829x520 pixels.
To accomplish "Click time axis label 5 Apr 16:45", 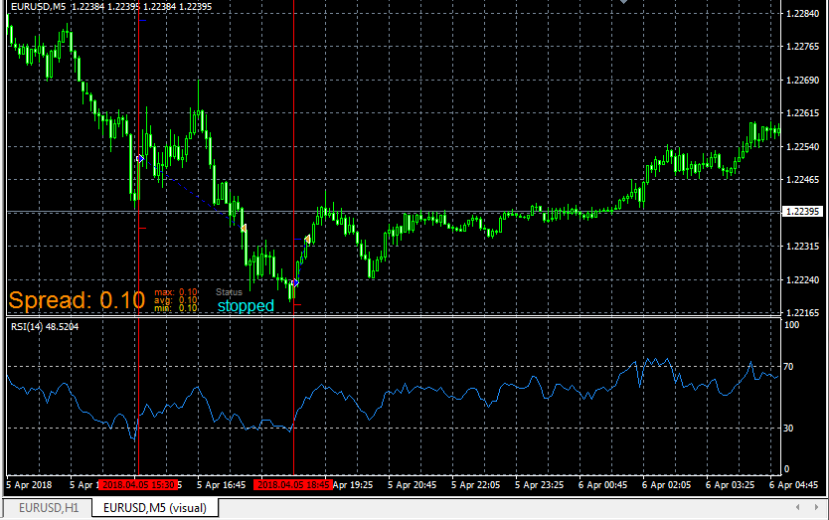I will 221,484.
